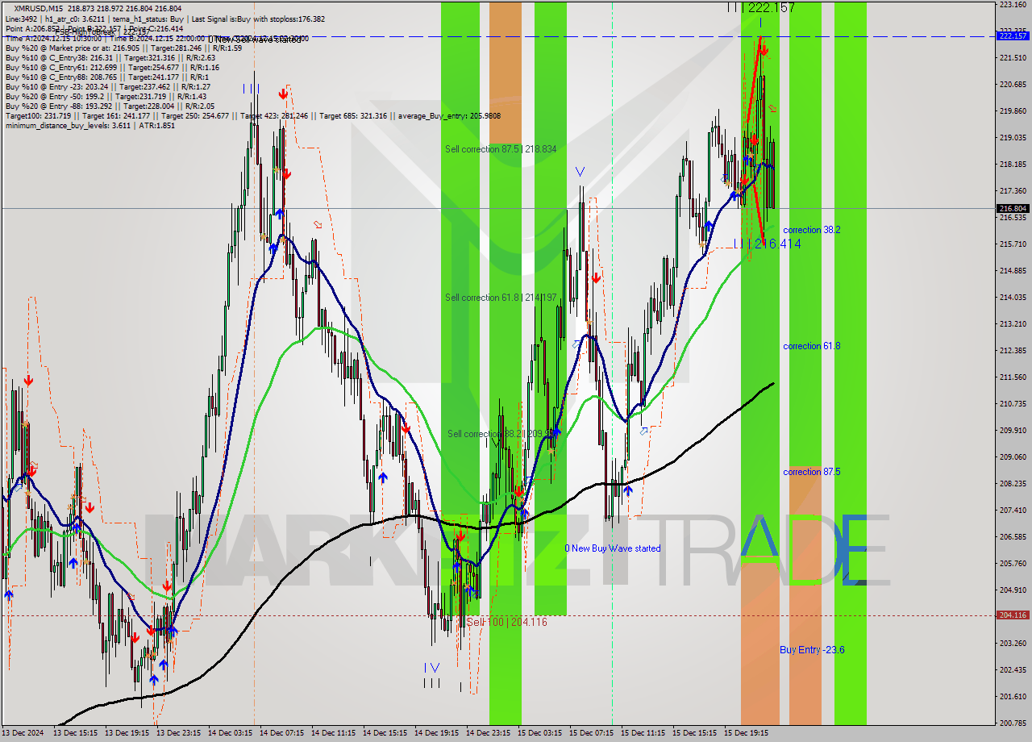Select '14 Dec 15:15' on the time axis
Viewport: 1032px width, 742px height.
click(385, 734)
